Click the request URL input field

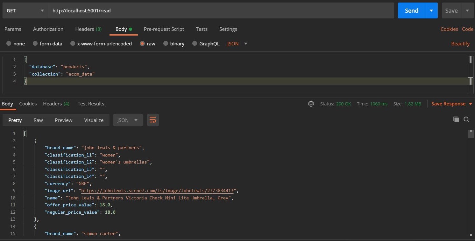click(221, 10)
